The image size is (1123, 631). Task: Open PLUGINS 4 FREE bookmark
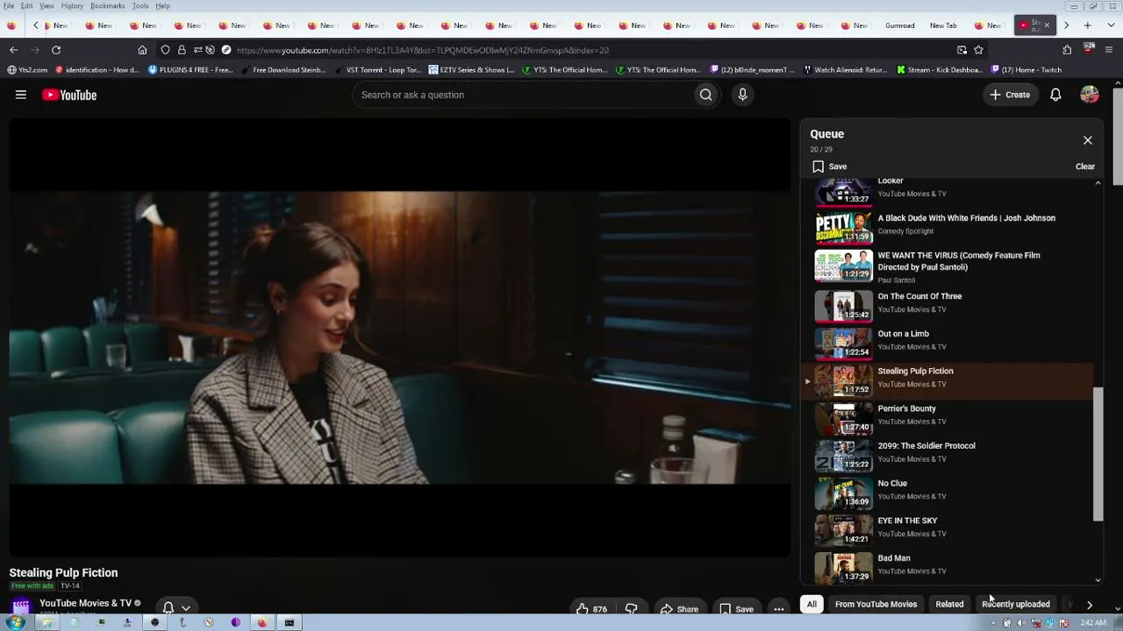(x=190, y=70)
